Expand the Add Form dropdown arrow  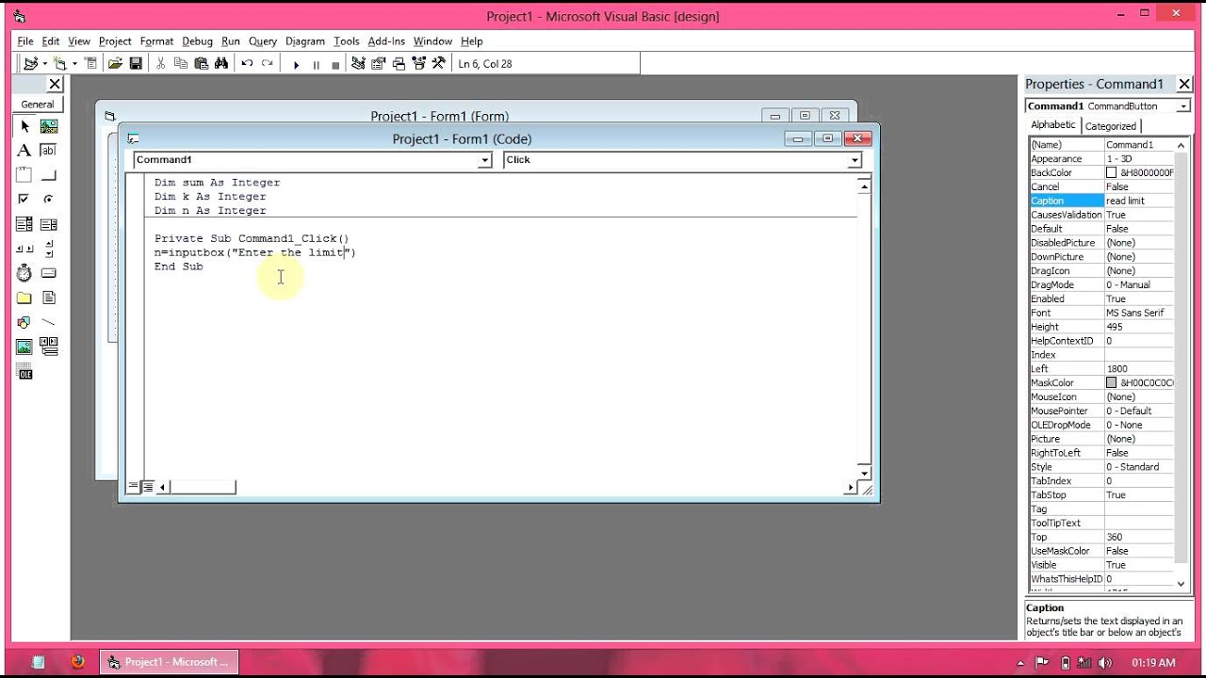point(74,64)
